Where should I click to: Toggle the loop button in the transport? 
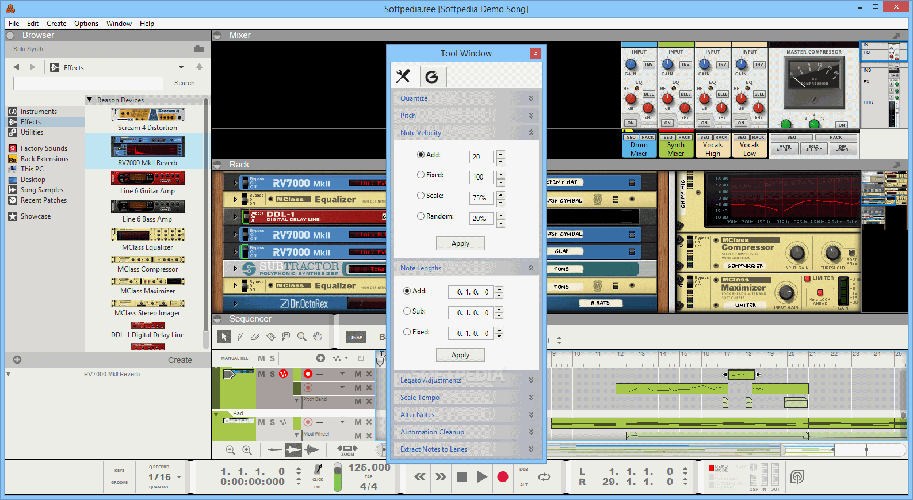[544, 476]
